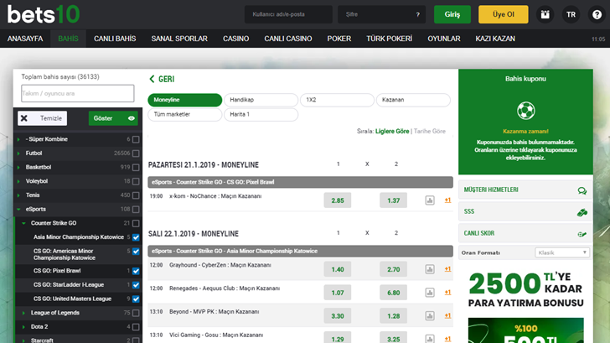Check the Voleybol checkbox
The image size is (610, 343).
(136, 181)
